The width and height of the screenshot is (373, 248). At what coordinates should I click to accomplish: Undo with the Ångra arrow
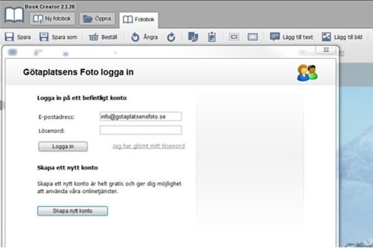(x=135, y=37)
